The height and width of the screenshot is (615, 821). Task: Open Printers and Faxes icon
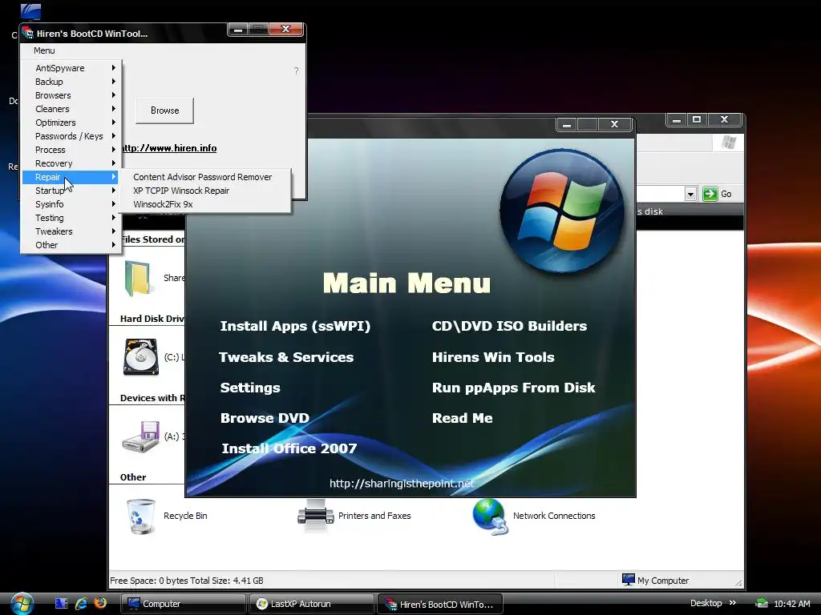(315, 515)
